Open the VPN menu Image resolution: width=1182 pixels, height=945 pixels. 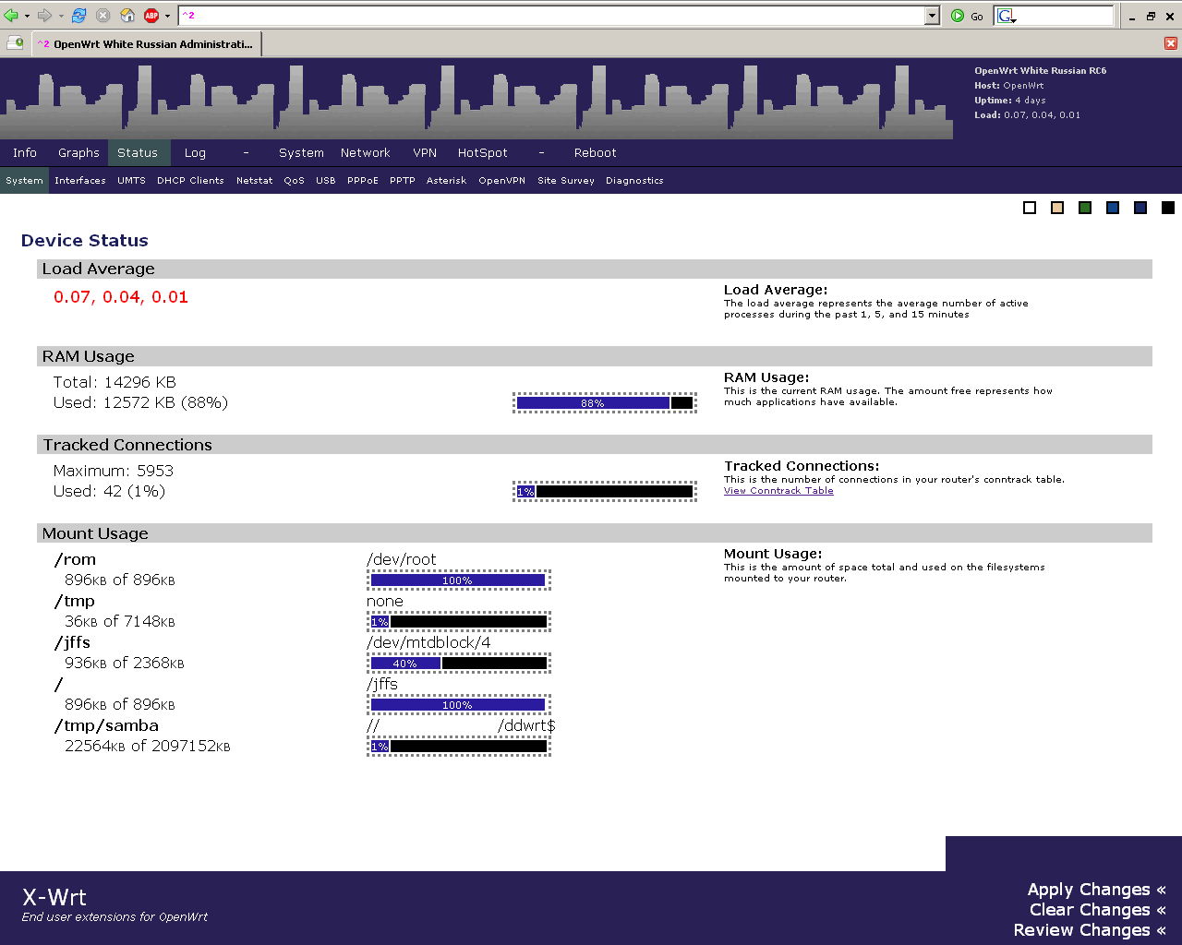(x=425, y=153)
